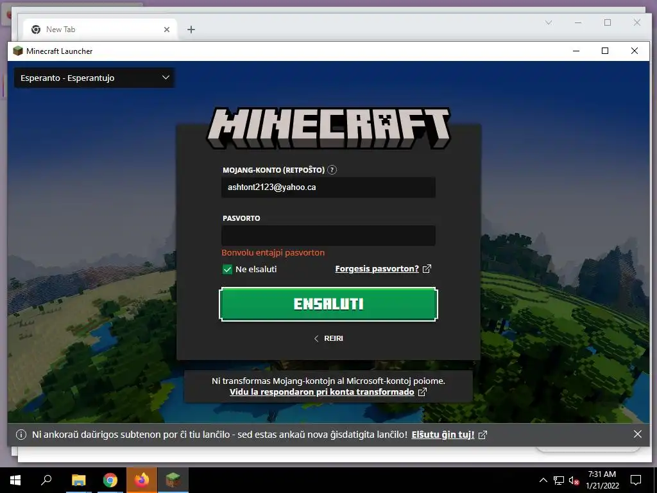Switch to Firefox from the taskbar
The height and width of the screenshot is (493, 657).
(142, 480)
